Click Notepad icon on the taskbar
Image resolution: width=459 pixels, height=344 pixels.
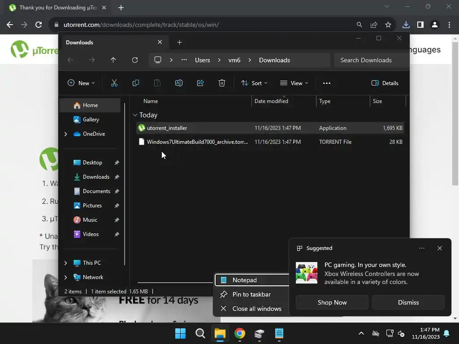[x=279, y=333]
